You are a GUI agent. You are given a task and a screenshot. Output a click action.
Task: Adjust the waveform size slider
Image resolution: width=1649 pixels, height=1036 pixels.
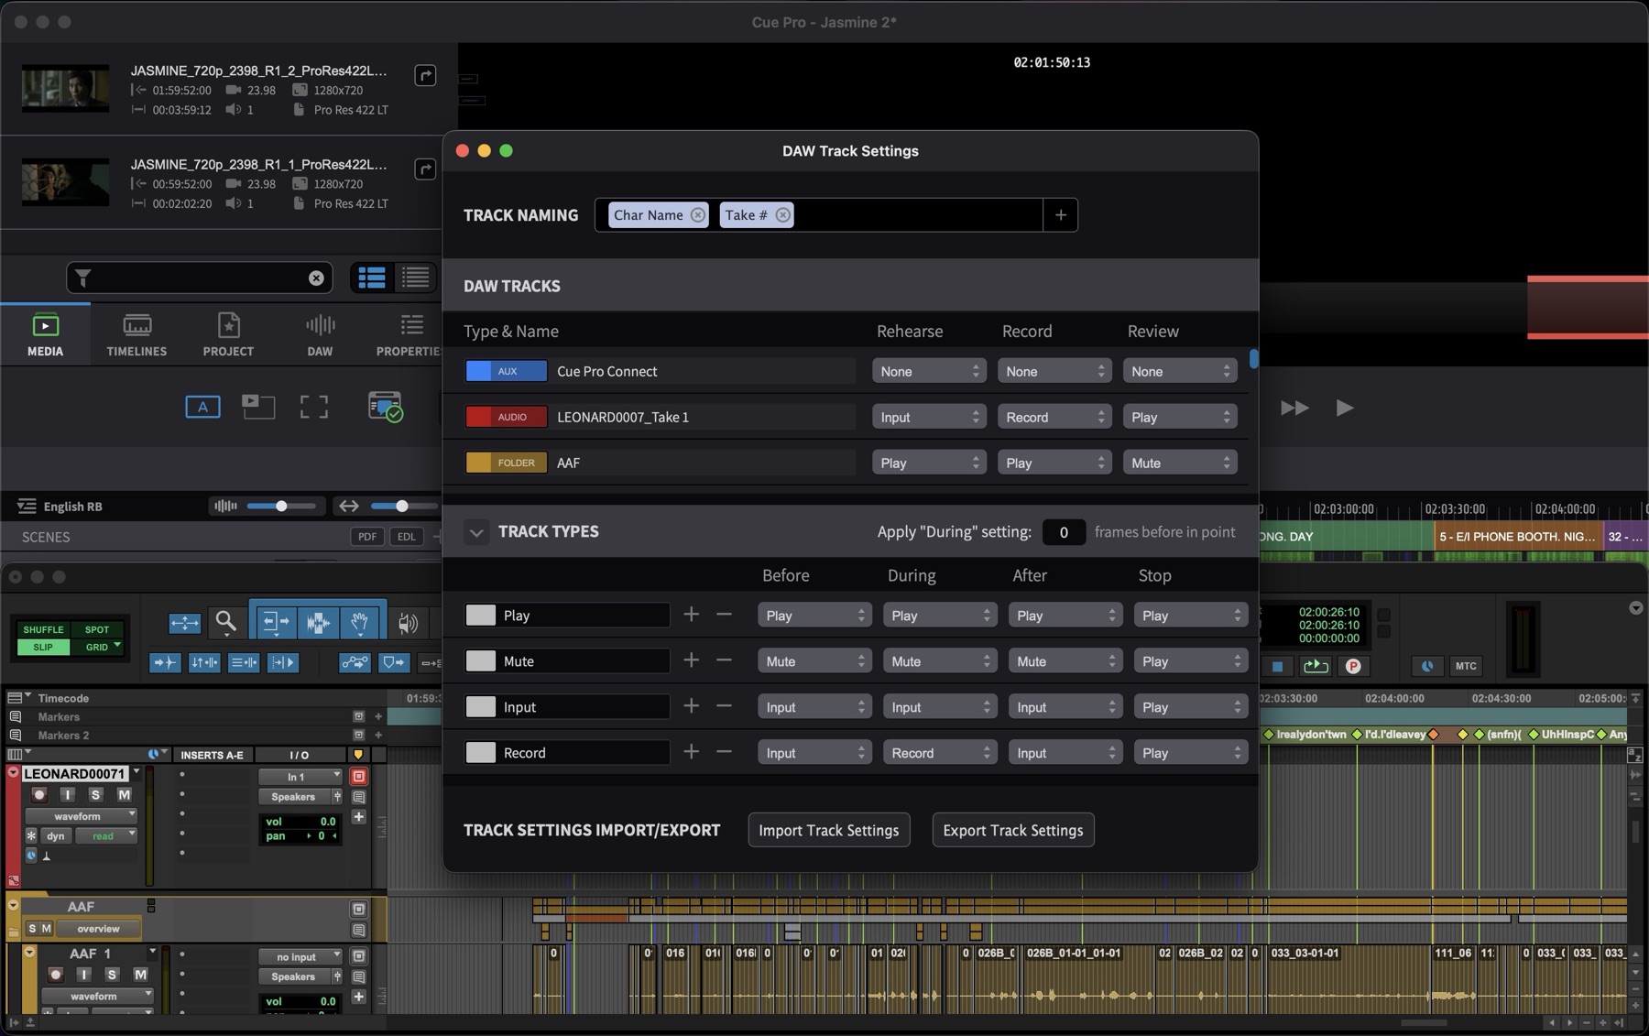pyautogui.click(x=279, y=506)
